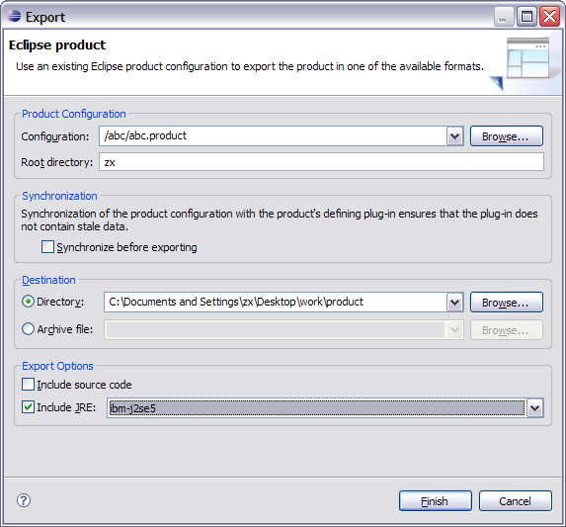This screenshot has height=527, width=566.
Task: Browse for destination directory
Action: (x=507, y=302)
